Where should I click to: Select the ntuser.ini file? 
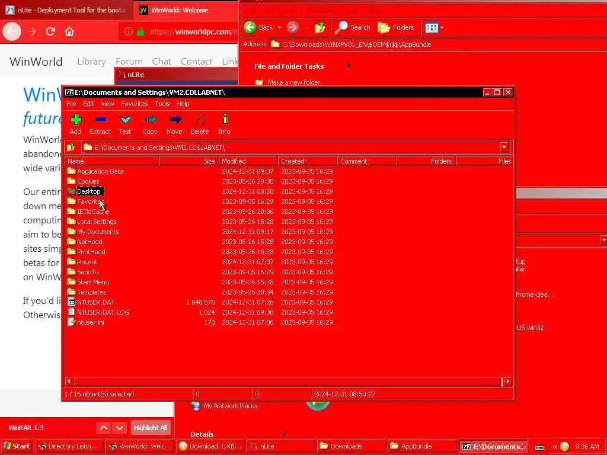pyautogui.click(x=86, y=322)
